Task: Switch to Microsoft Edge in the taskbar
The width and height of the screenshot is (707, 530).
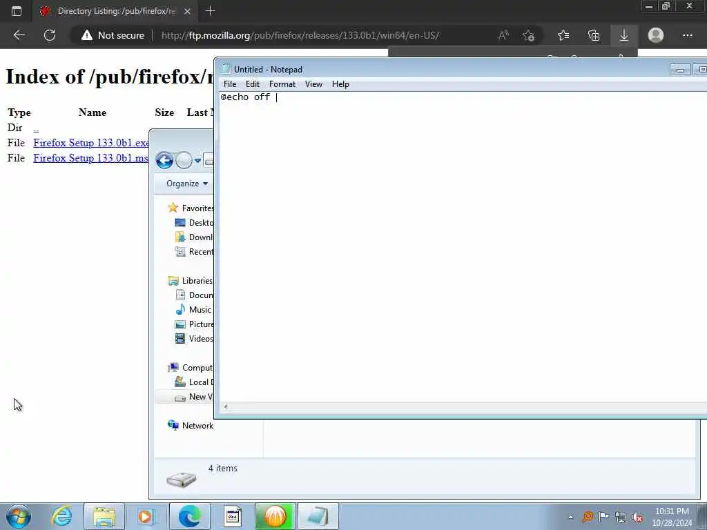Action: click(189, 516)
